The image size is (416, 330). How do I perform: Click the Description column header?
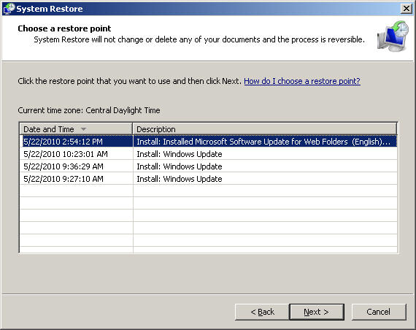point(264,129)
